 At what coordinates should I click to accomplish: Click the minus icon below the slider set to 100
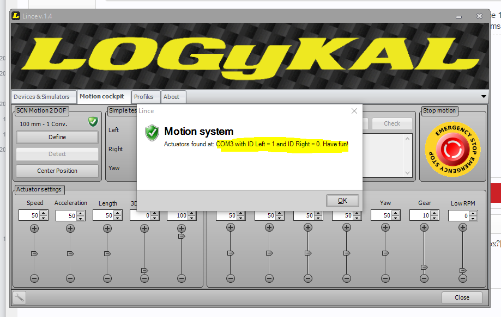pos(182,278)
